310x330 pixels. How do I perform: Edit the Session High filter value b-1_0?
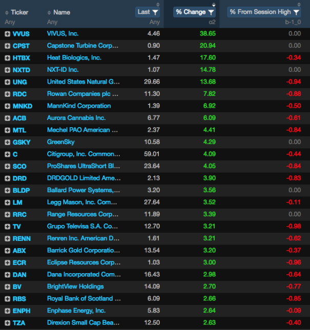click(x=293, y=22)
